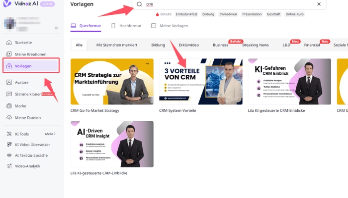This screenshot has width=348, height=198.
Task: Click the Vorlagen sidebar icon
Action: [9, 66]
